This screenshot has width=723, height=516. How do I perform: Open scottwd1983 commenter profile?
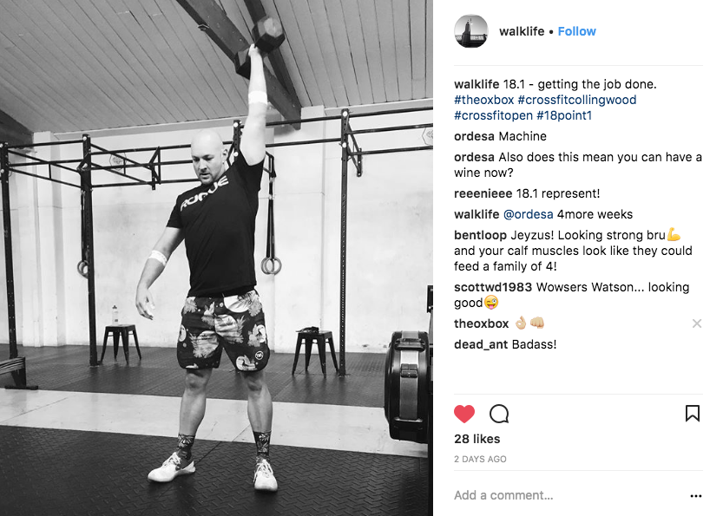click(493, 287)
